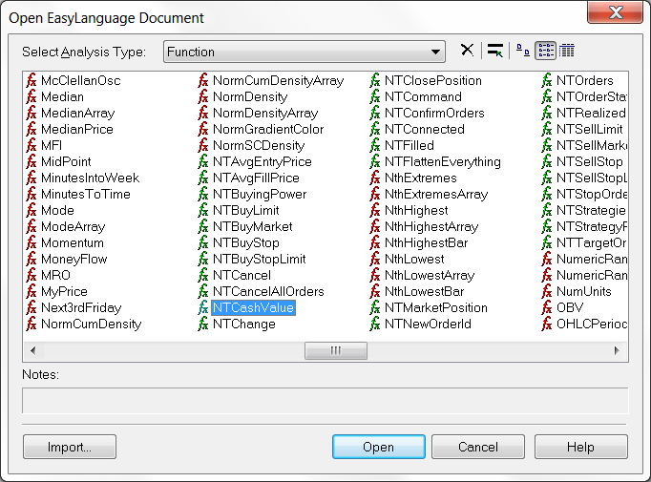The height and width of the screenshot is (482, 651).
Task: Select NTAvgFillPrice in the list
Action: click(x=256, y=178)
